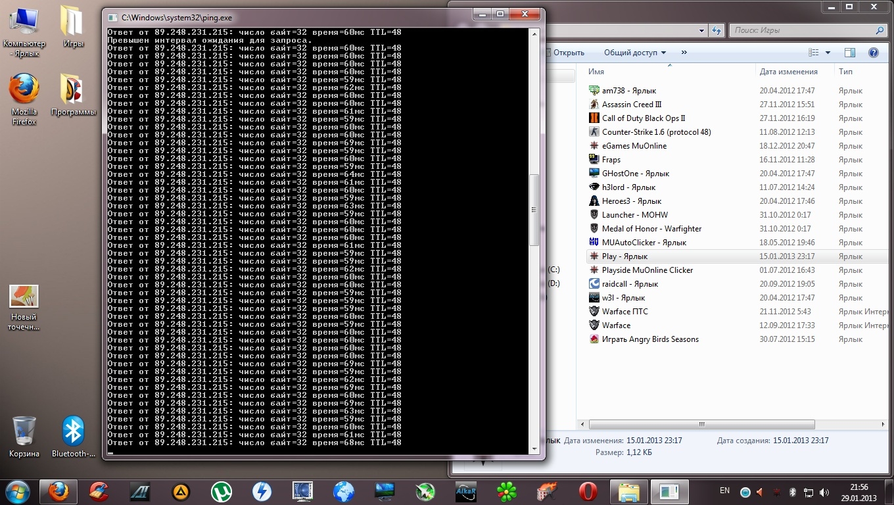Toggle the preview pane button

tap(850, 53)
